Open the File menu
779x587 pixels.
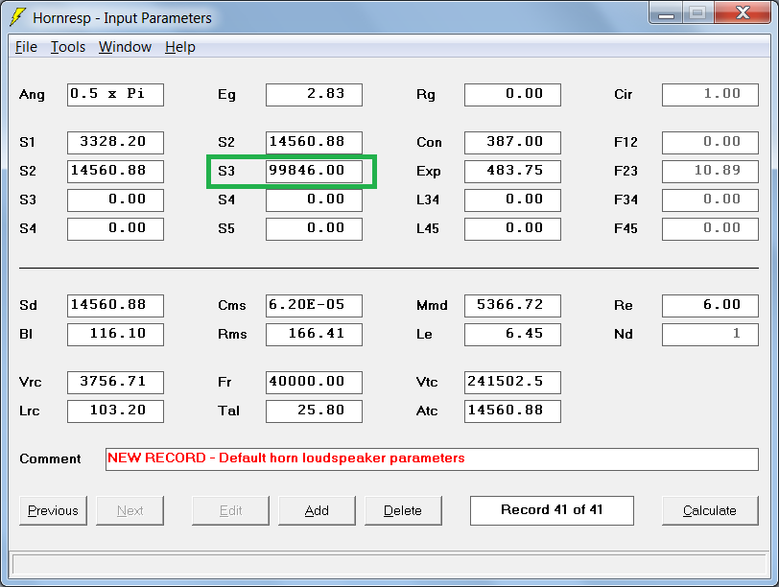coord(26,47)
